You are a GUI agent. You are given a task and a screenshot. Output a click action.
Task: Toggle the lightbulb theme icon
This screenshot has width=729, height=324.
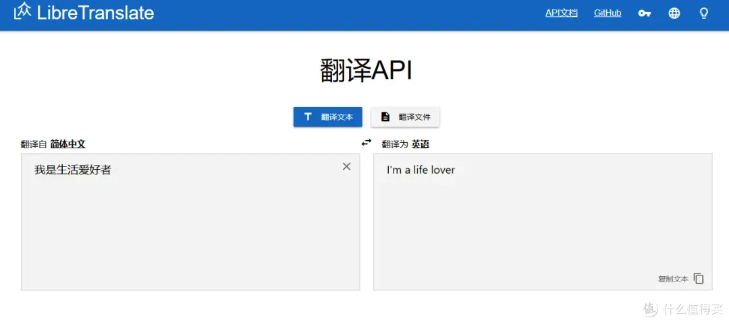pos(704,13)
